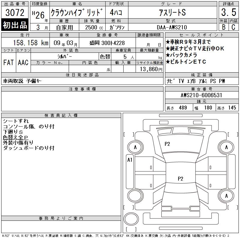Click the A mark on rear-right wheel
Image resolution: width=240 pixels, height=240 pixels.
tap(226, 196)
